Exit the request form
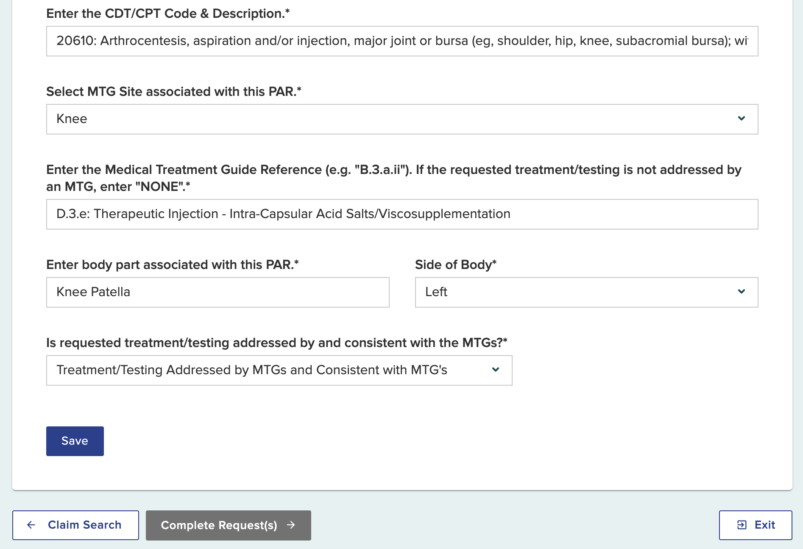The height and width of the screenshot is (549, 803). click(755, 525)
